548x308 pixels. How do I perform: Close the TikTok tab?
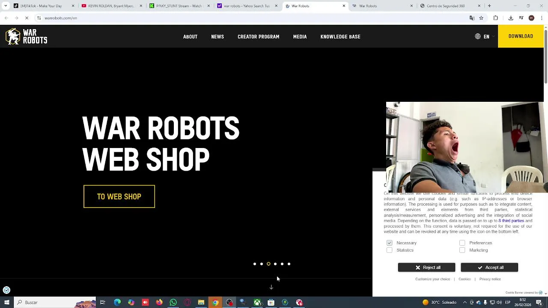coord(73,6)
